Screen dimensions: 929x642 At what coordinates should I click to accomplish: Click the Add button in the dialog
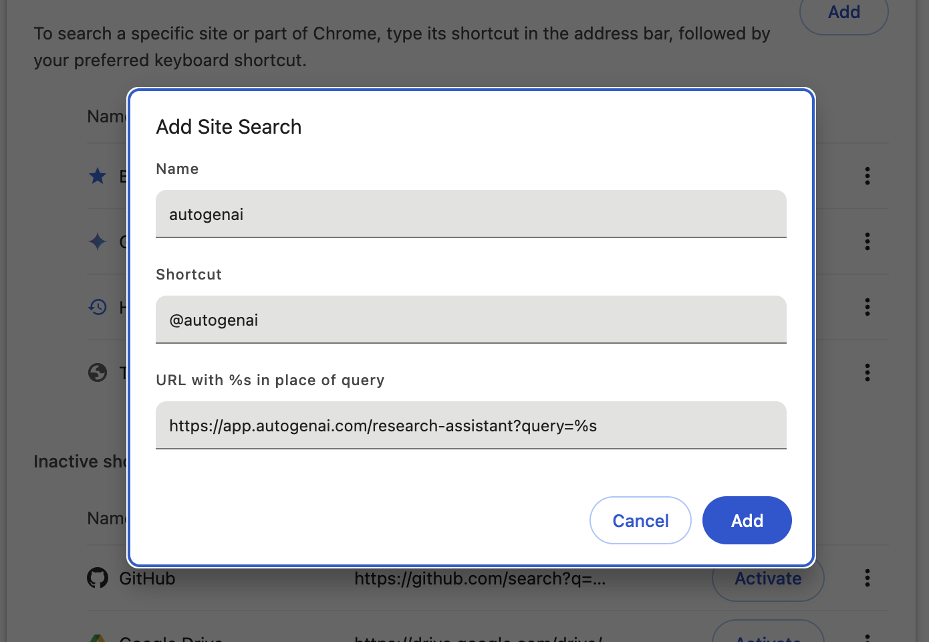[x=747, y=520]
